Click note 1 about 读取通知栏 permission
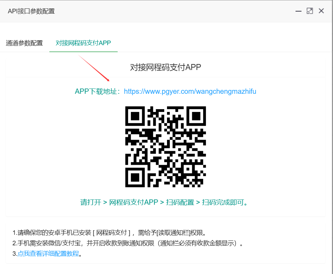 [x=109, y=233]
